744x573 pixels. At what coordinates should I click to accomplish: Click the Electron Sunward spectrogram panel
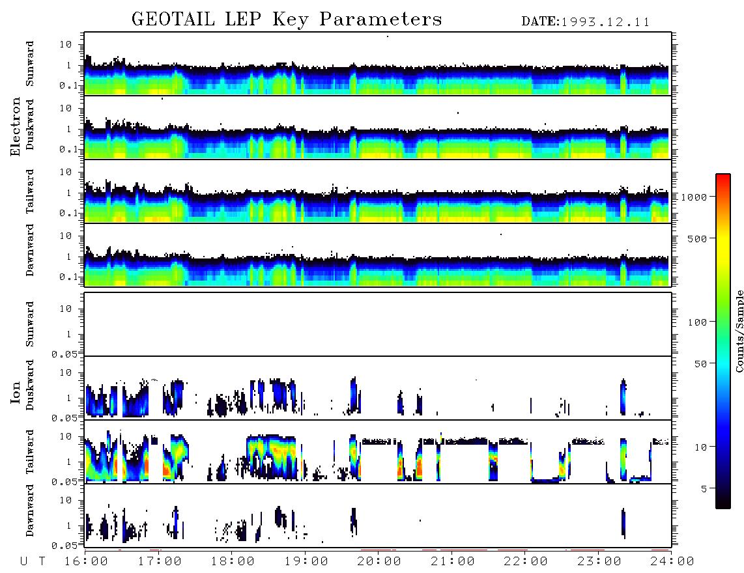[378, 64]
